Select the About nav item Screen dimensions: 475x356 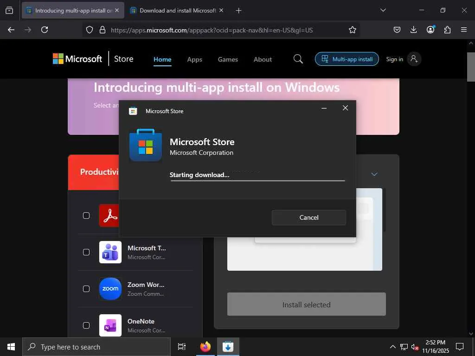(263, 59)
